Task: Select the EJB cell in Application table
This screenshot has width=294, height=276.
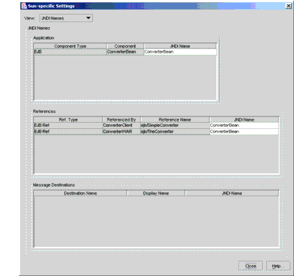Action: point(70,52)
